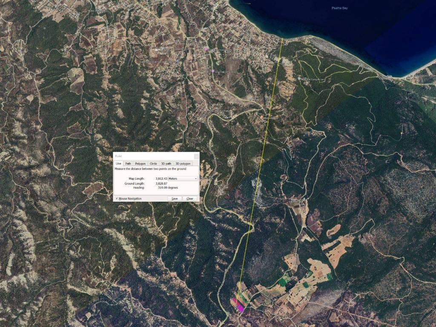Toggle the Mouse Navigation checkbox
This screenshot has width=436, height=327.
pyautogui.click(x=117, y=198)
